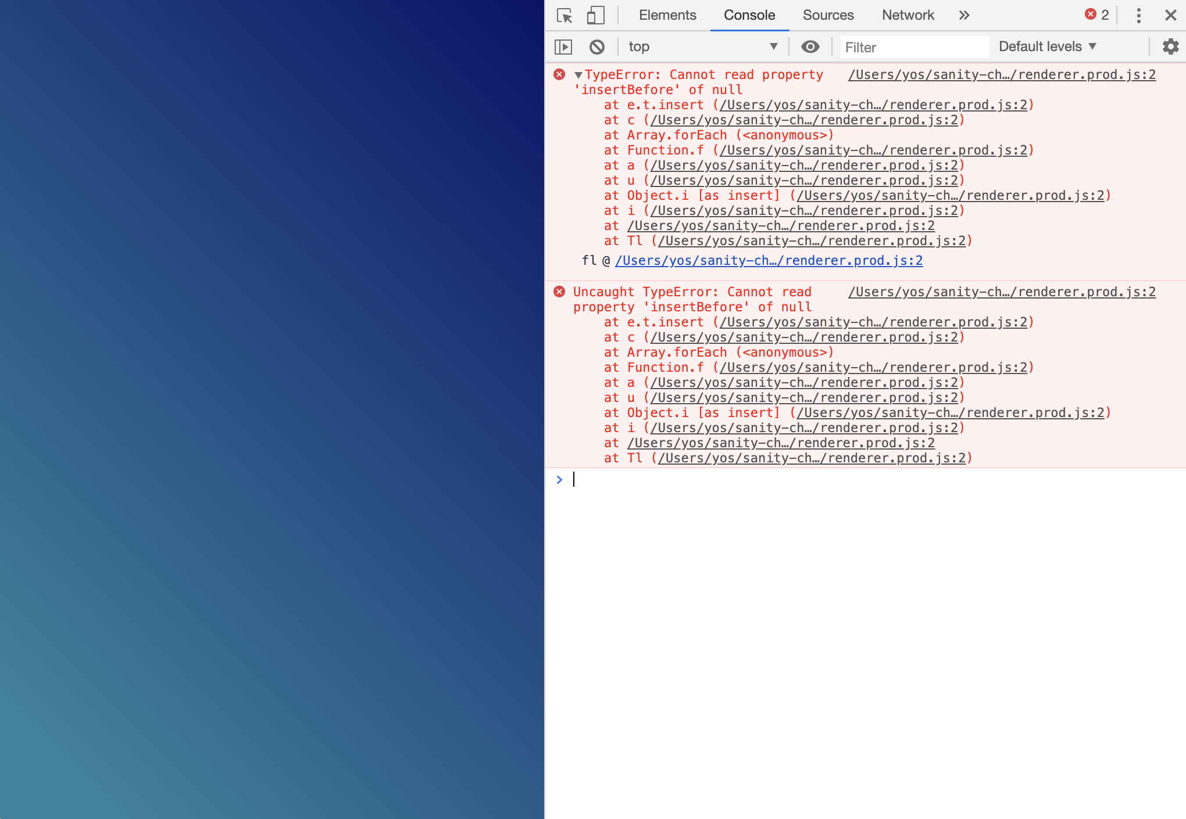Open the Network panel
The image size is (1186, 819).
(x=908, y=15)
